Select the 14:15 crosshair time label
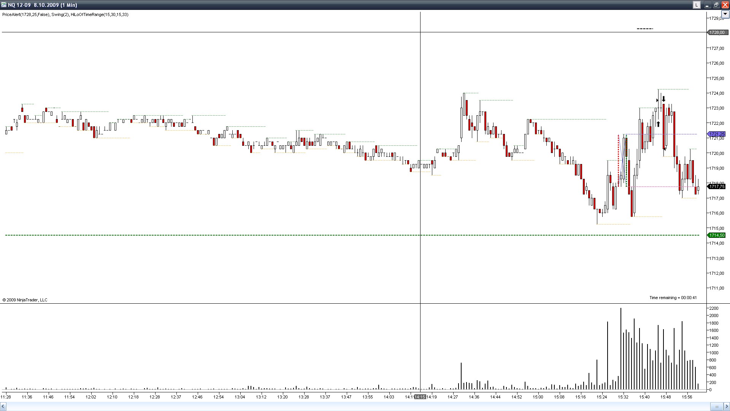This screenshot has width=730, height=411. [x=420, y=397]
